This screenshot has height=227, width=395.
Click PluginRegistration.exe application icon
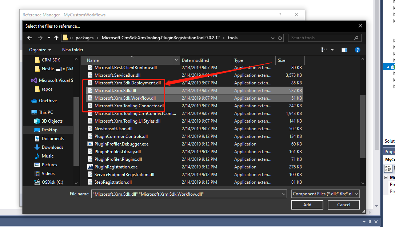(90, 167)
